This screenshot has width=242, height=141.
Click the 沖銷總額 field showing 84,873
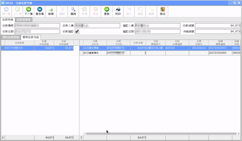point(218,32)
